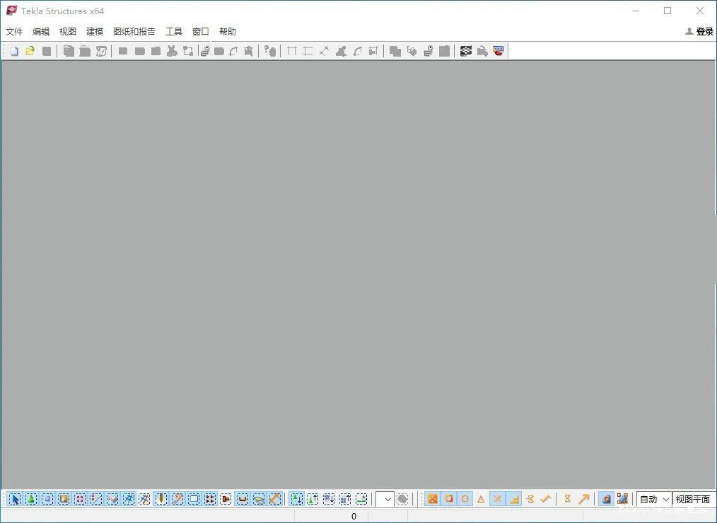
Task: Click the question mark inquire icon
Action: tap(270, 51)
